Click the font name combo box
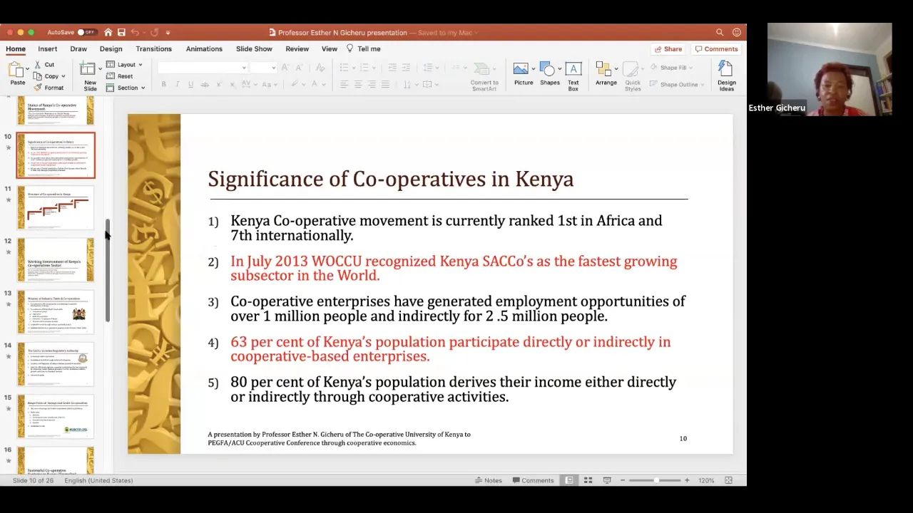This screenshot has width=913, height=513. coord(202,68)
